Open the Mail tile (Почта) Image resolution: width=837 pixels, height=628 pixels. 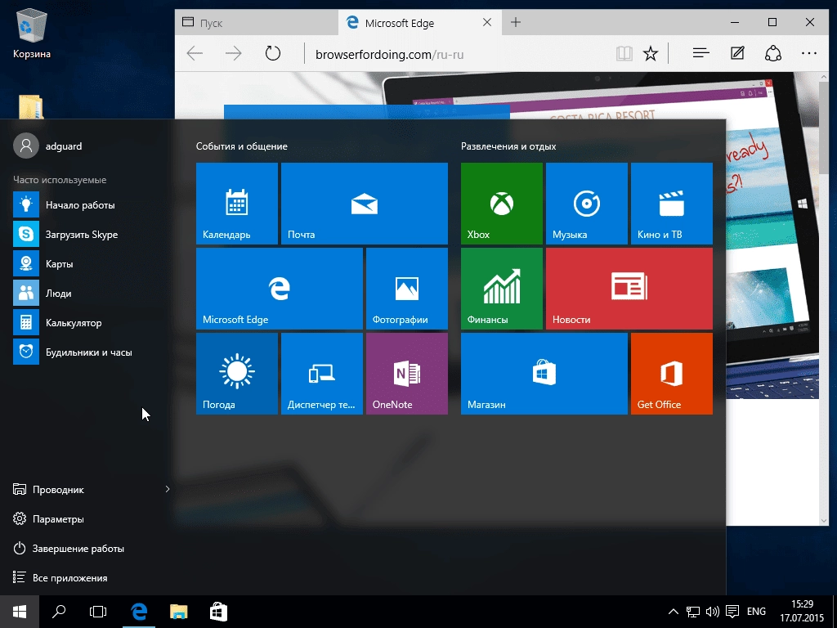[365, 204]
